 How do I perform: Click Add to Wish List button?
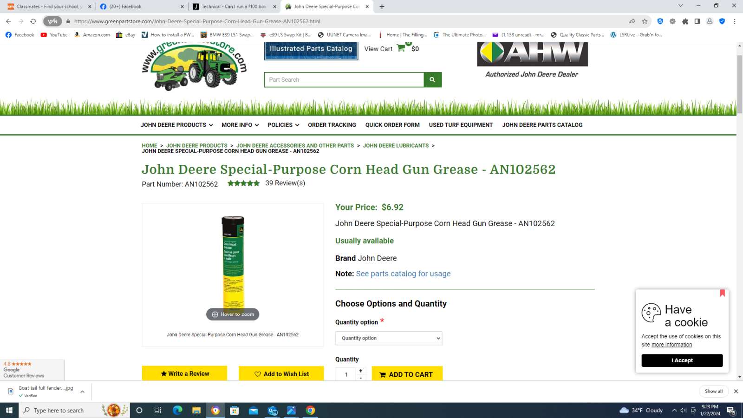281,373
